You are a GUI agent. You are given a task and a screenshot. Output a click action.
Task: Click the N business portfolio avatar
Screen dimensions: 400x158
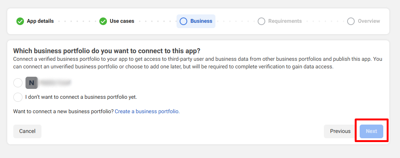click(x=32, y=83)
